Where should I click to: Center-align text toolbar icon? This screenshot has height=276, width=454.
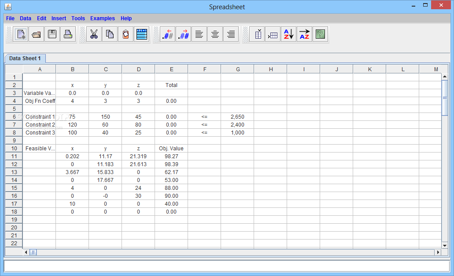click(215, 34)
